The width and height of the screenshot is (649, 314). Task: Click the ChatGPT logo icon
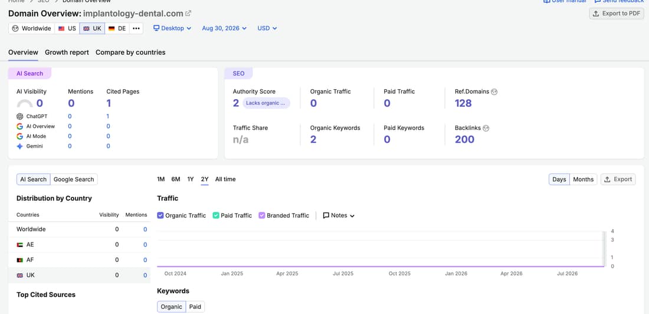tap(20, 116)
